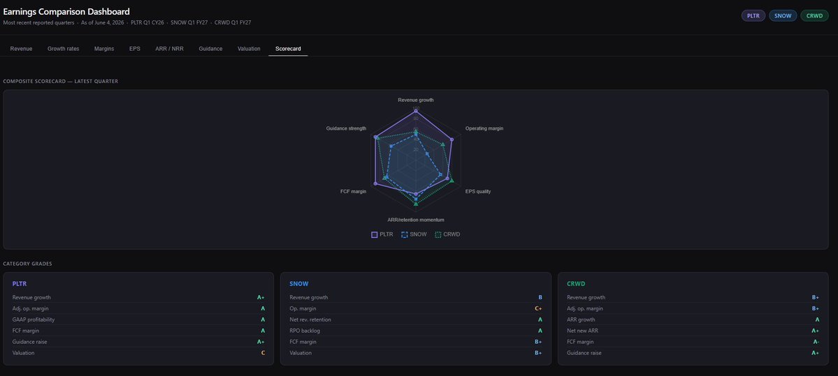This screenshot has width=838, height=376.
Task: Click the FCF margin radar axis label
Action: coord(353,191)
